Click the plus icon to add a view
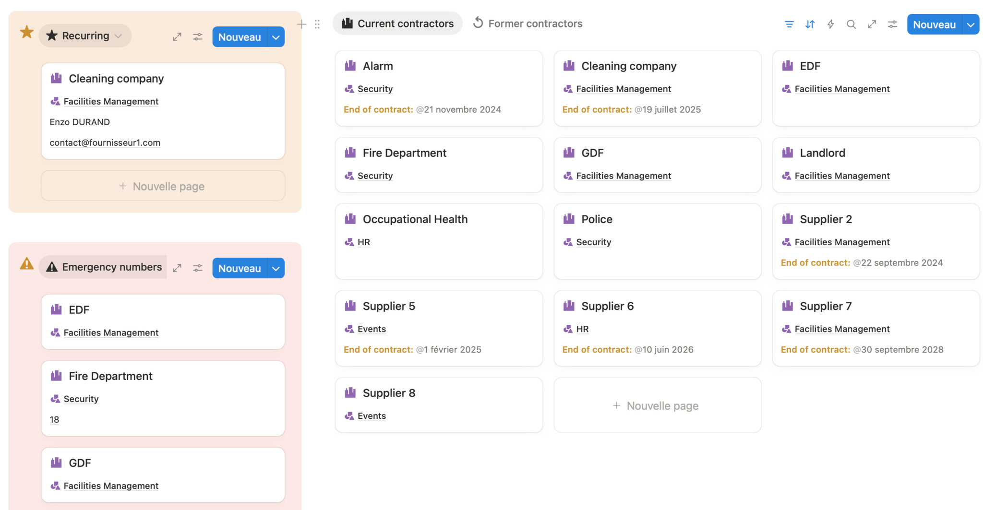 point(301,24)
